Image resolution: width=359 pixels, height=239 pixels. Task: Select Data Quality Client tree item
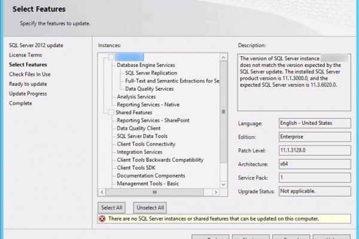(x=139, y=128)
